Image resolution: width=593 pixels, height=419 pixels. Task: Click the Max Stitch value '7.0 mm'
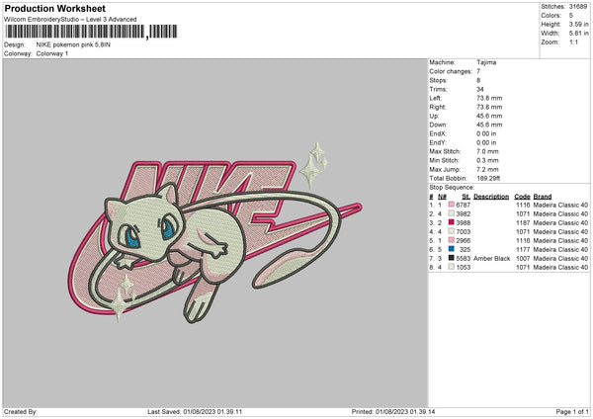487,151
